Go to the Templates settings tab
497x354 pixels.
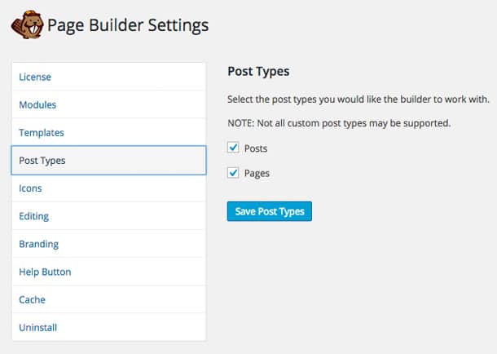tap(108, 132)
